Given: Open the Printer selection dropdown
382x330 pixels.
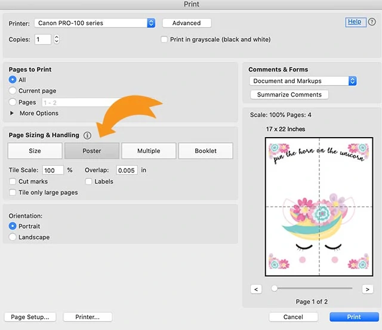Looking at the screenshot, I should (94, 23).
